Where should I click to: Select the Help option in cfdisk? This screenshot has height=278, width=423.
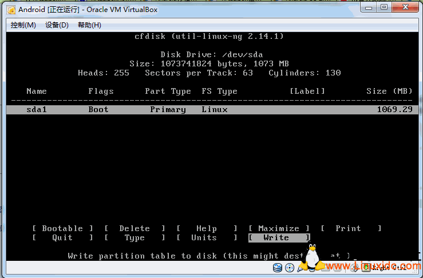click(207, 228)
